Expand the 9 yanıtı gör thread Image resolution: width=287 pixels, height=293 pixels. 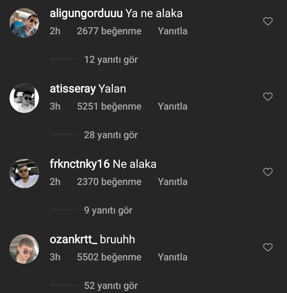(x=108, y=210)
